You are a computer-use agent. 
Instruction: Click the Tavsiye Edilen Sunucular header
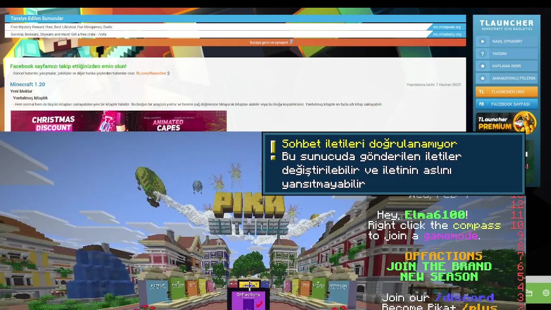point(235,19)
